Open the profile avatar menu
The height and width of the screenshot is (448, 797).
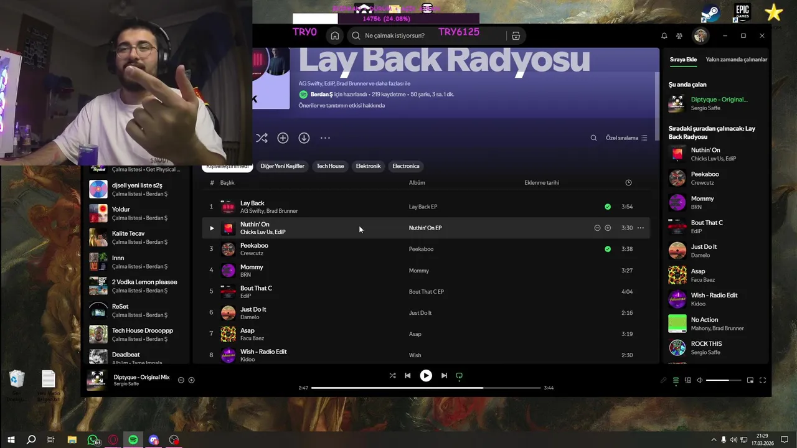[x=700, y=35]
